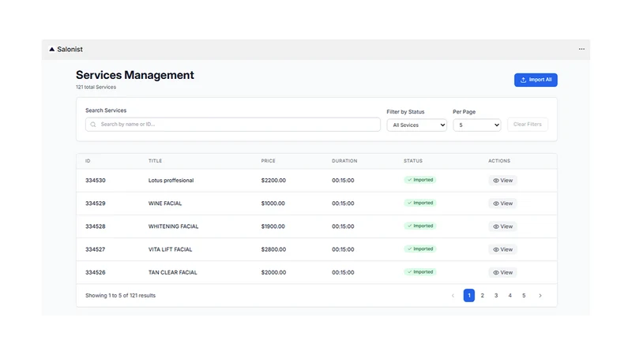Click the VITA LIFT FACIAL title
This screenshot has width=632, height=355.
170,249
